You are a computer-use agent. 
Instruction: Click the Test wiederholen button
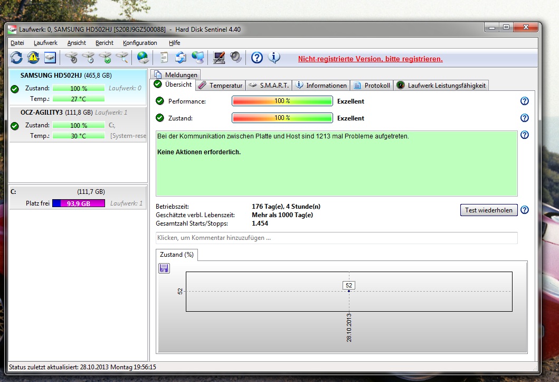click(x=488, y=210)
